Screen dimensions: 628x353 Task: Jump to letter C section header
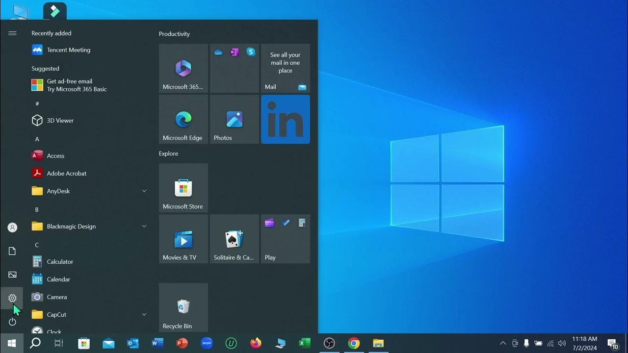coord(37,245)
